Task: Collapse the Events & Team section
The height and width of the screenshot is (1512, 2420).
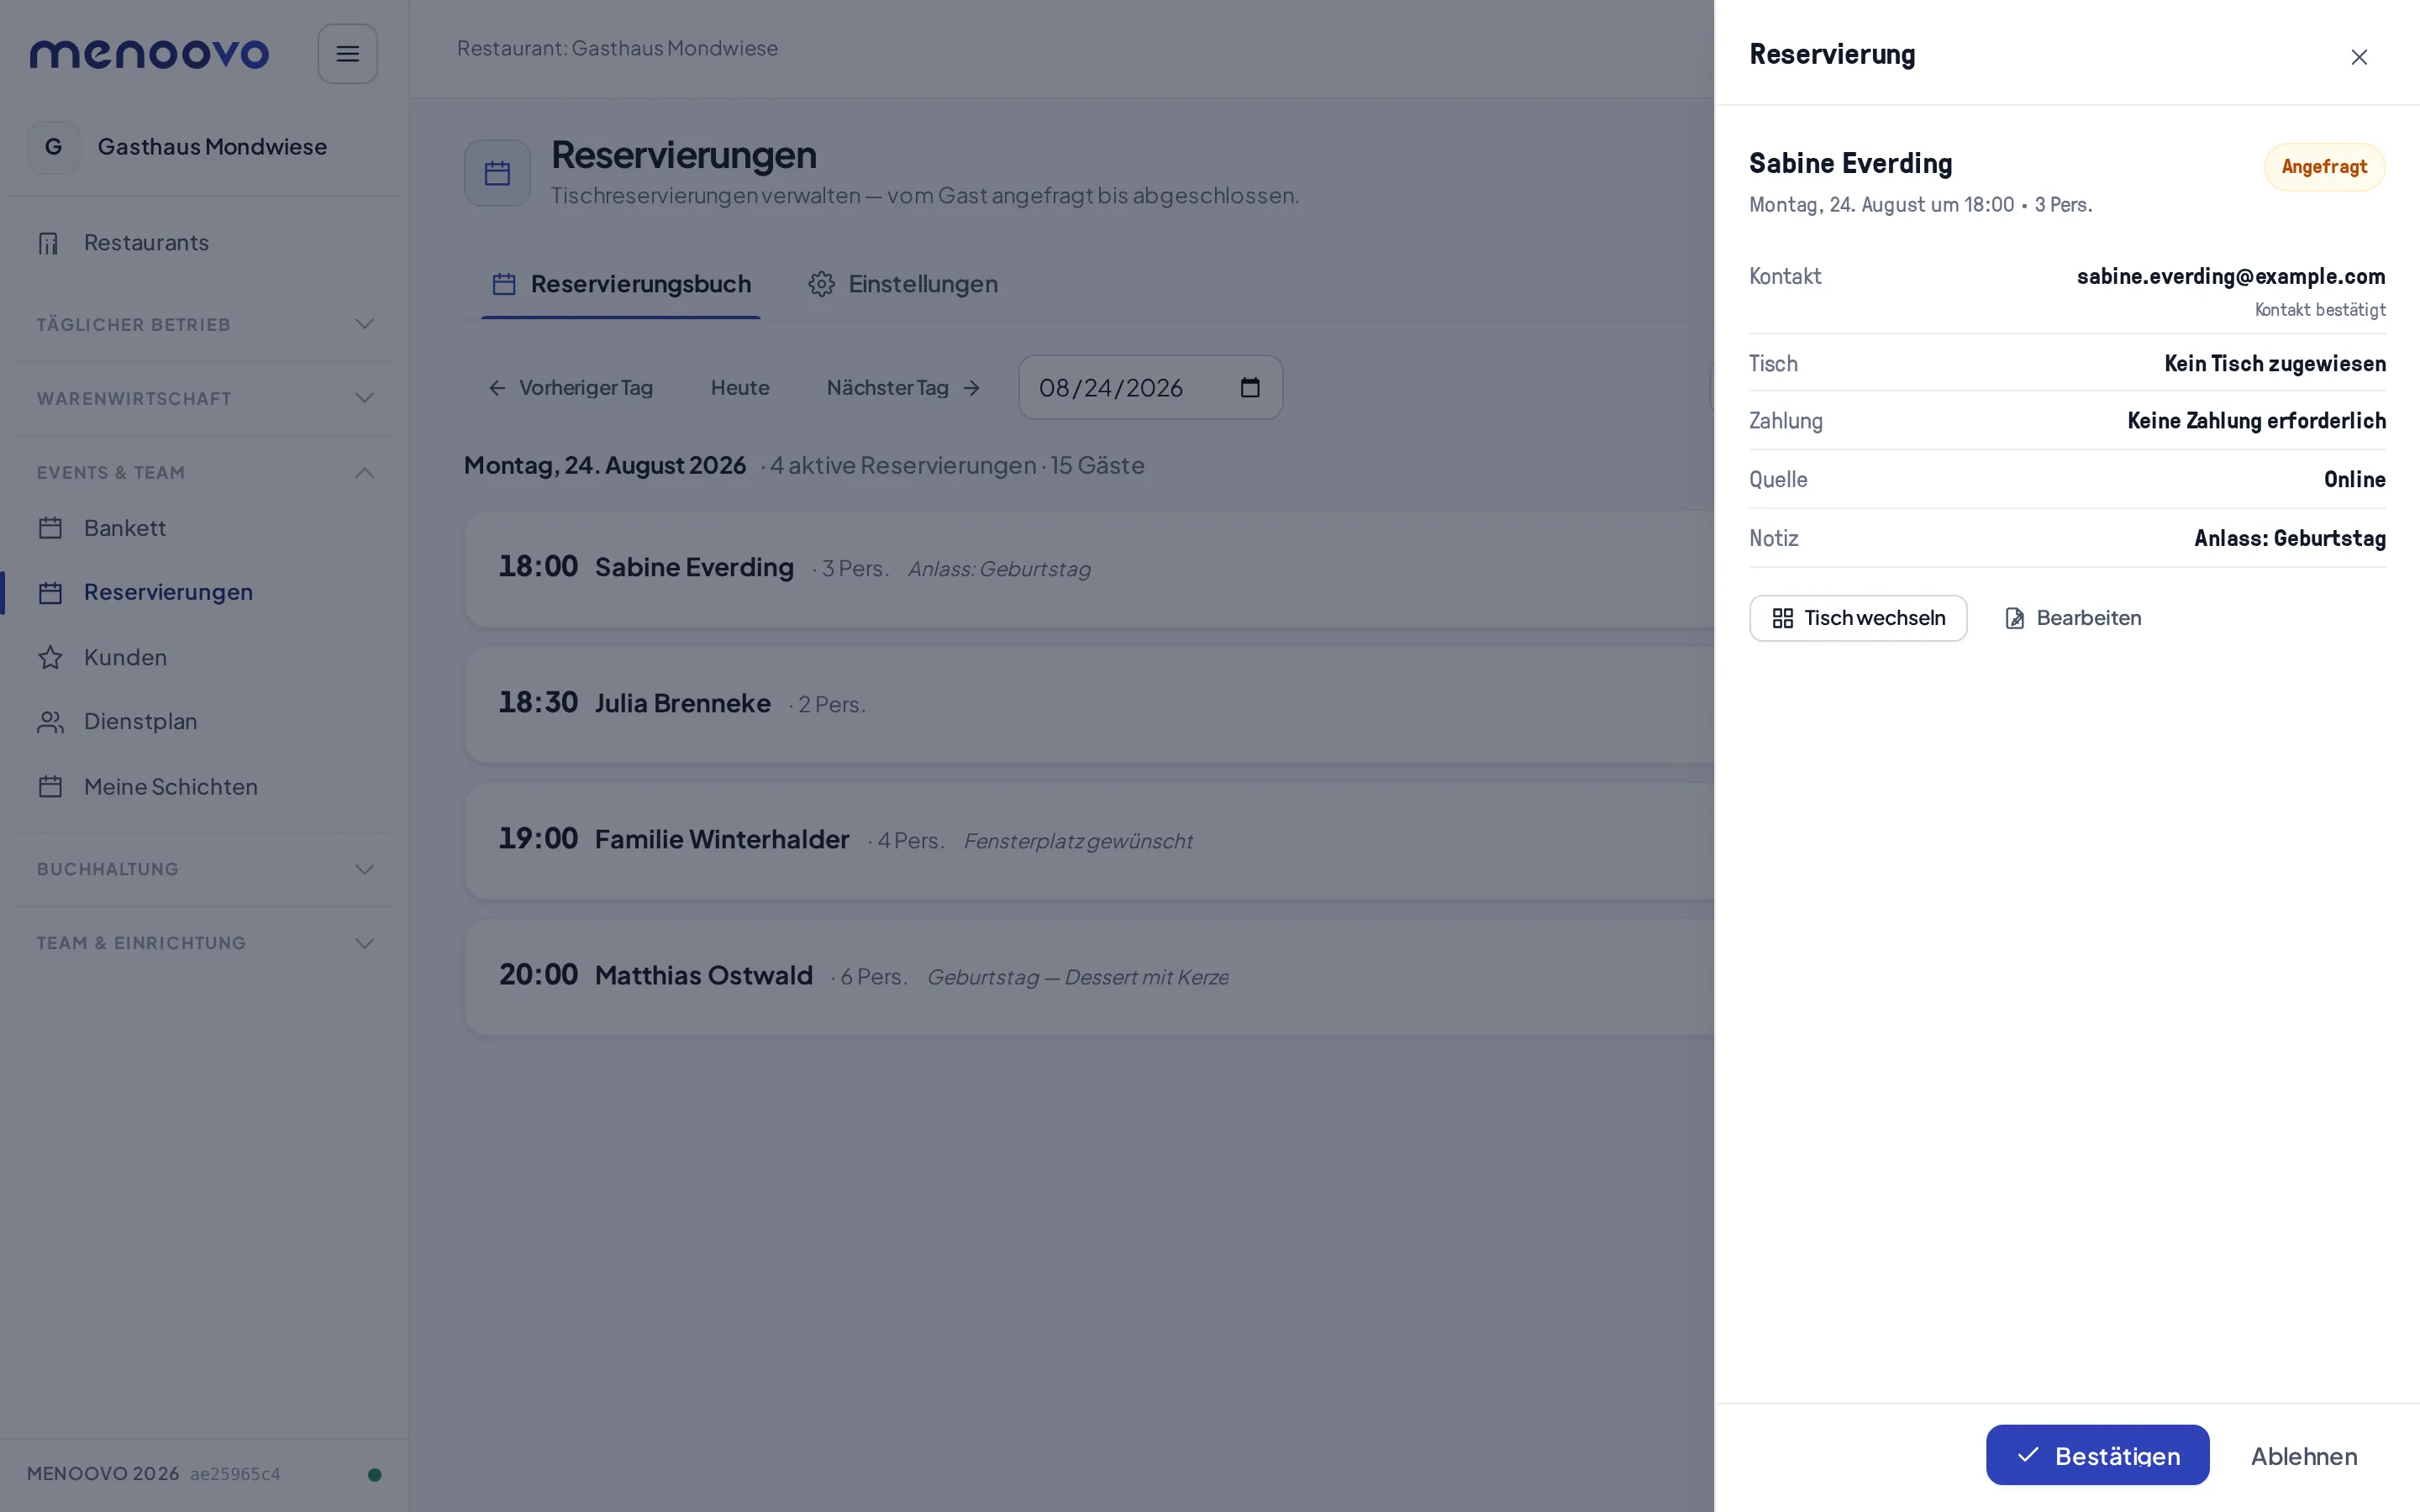Action: point(205,473)
